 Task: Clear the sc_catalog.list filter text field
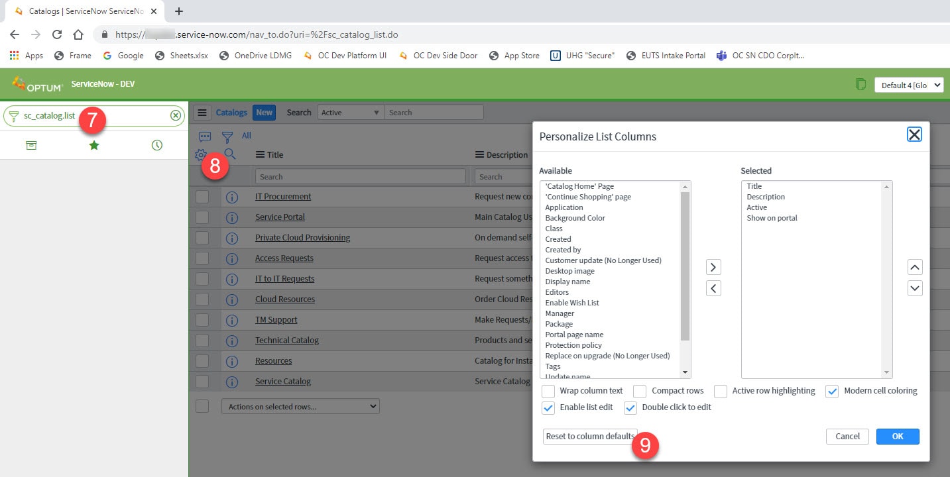[176, 115]
